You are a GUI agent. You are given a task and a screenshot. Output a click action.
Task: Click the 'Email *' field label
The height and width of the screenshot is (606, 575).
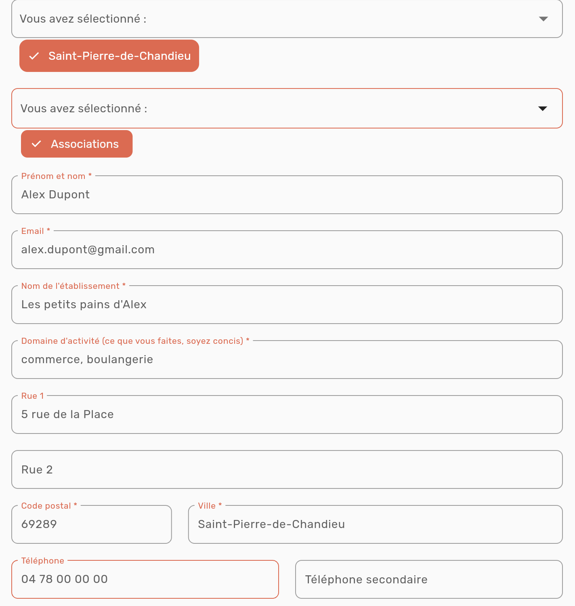[x=36, y=231]
